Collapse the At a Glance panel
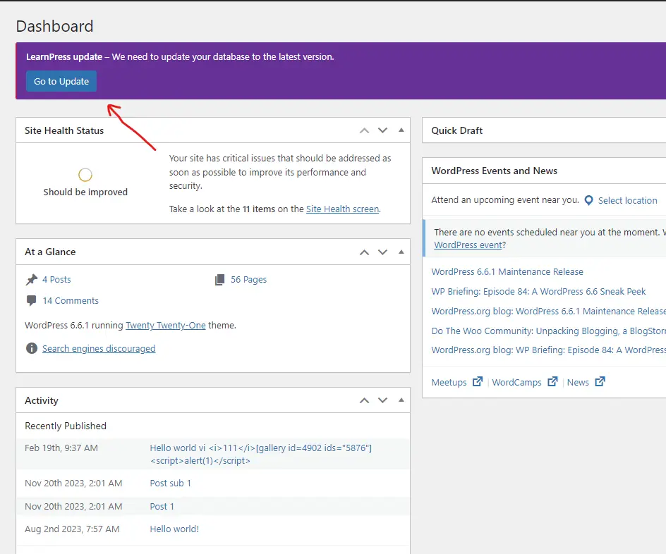This screenshot has width=666, height=554. 401,251
